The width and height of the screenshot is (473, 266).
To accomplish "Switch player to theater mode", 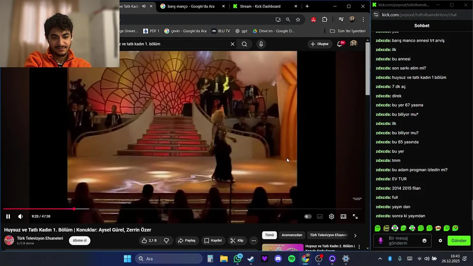I will [x=343, y=216].
